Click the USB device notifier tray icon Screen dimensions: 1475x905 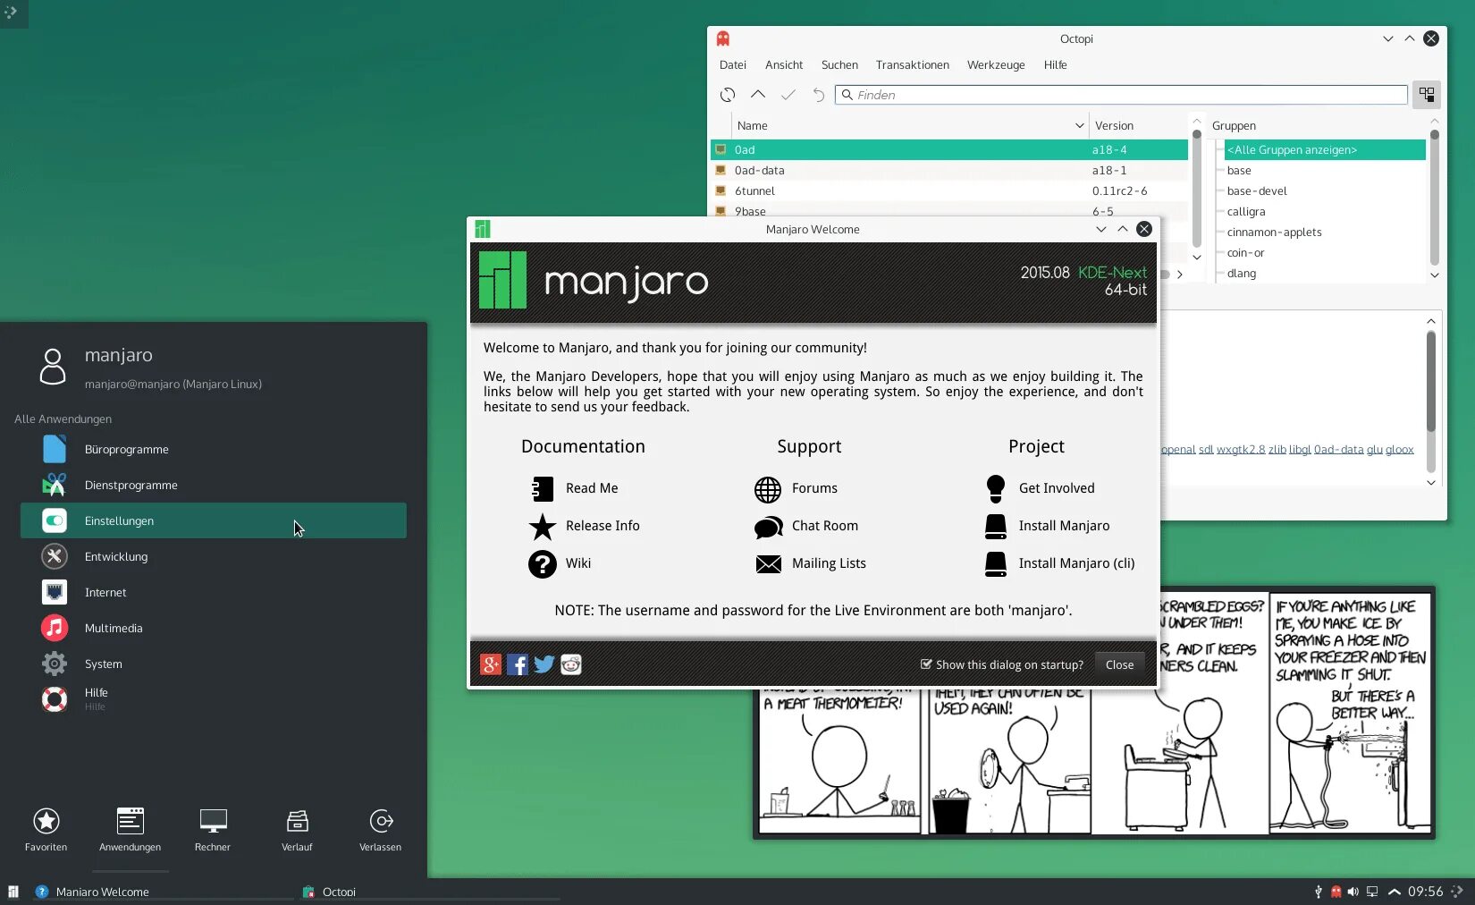click(1318, 892)
